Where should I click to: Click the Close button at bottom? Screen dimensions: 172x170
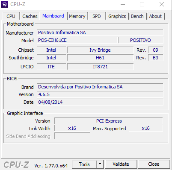click(154, 164)
